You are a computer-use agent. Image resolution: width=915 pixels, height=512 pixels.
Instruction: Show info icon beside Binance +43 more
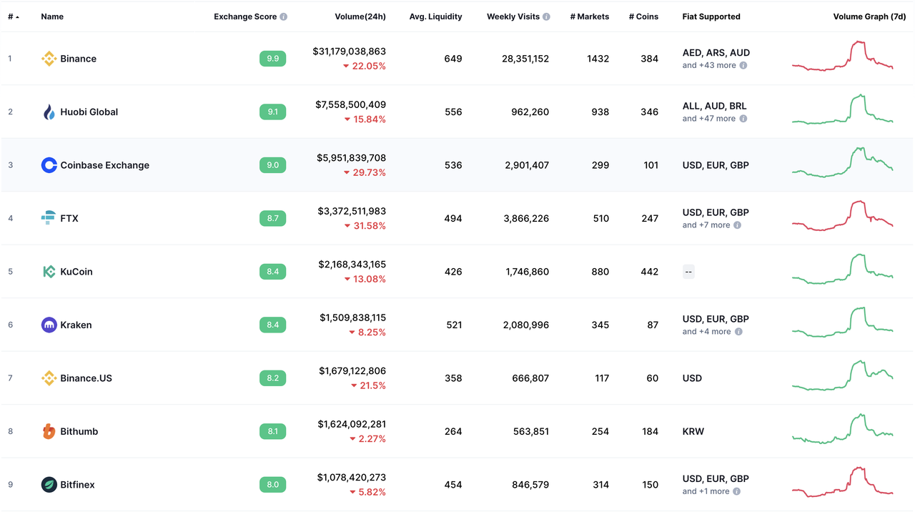743,65
